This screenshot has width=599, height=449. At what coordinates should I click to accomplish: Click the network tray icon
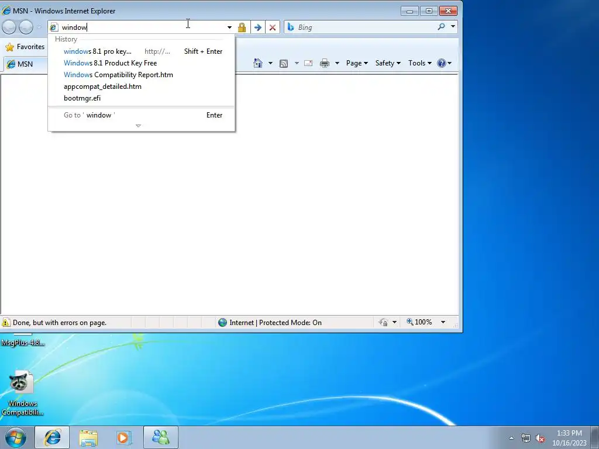point(526,438)
